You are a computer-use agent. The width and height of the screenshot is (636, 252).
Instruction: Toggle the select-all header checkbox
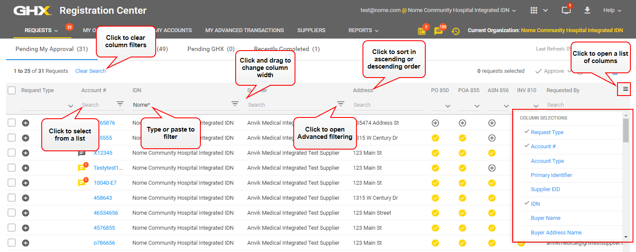(x=12, y=90)
